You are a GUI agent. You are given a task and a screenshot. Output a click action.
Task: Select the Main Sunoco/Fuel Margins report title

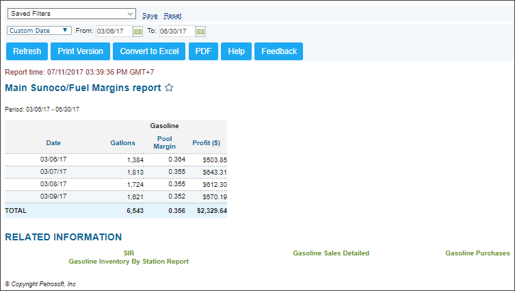coord(83,88)
